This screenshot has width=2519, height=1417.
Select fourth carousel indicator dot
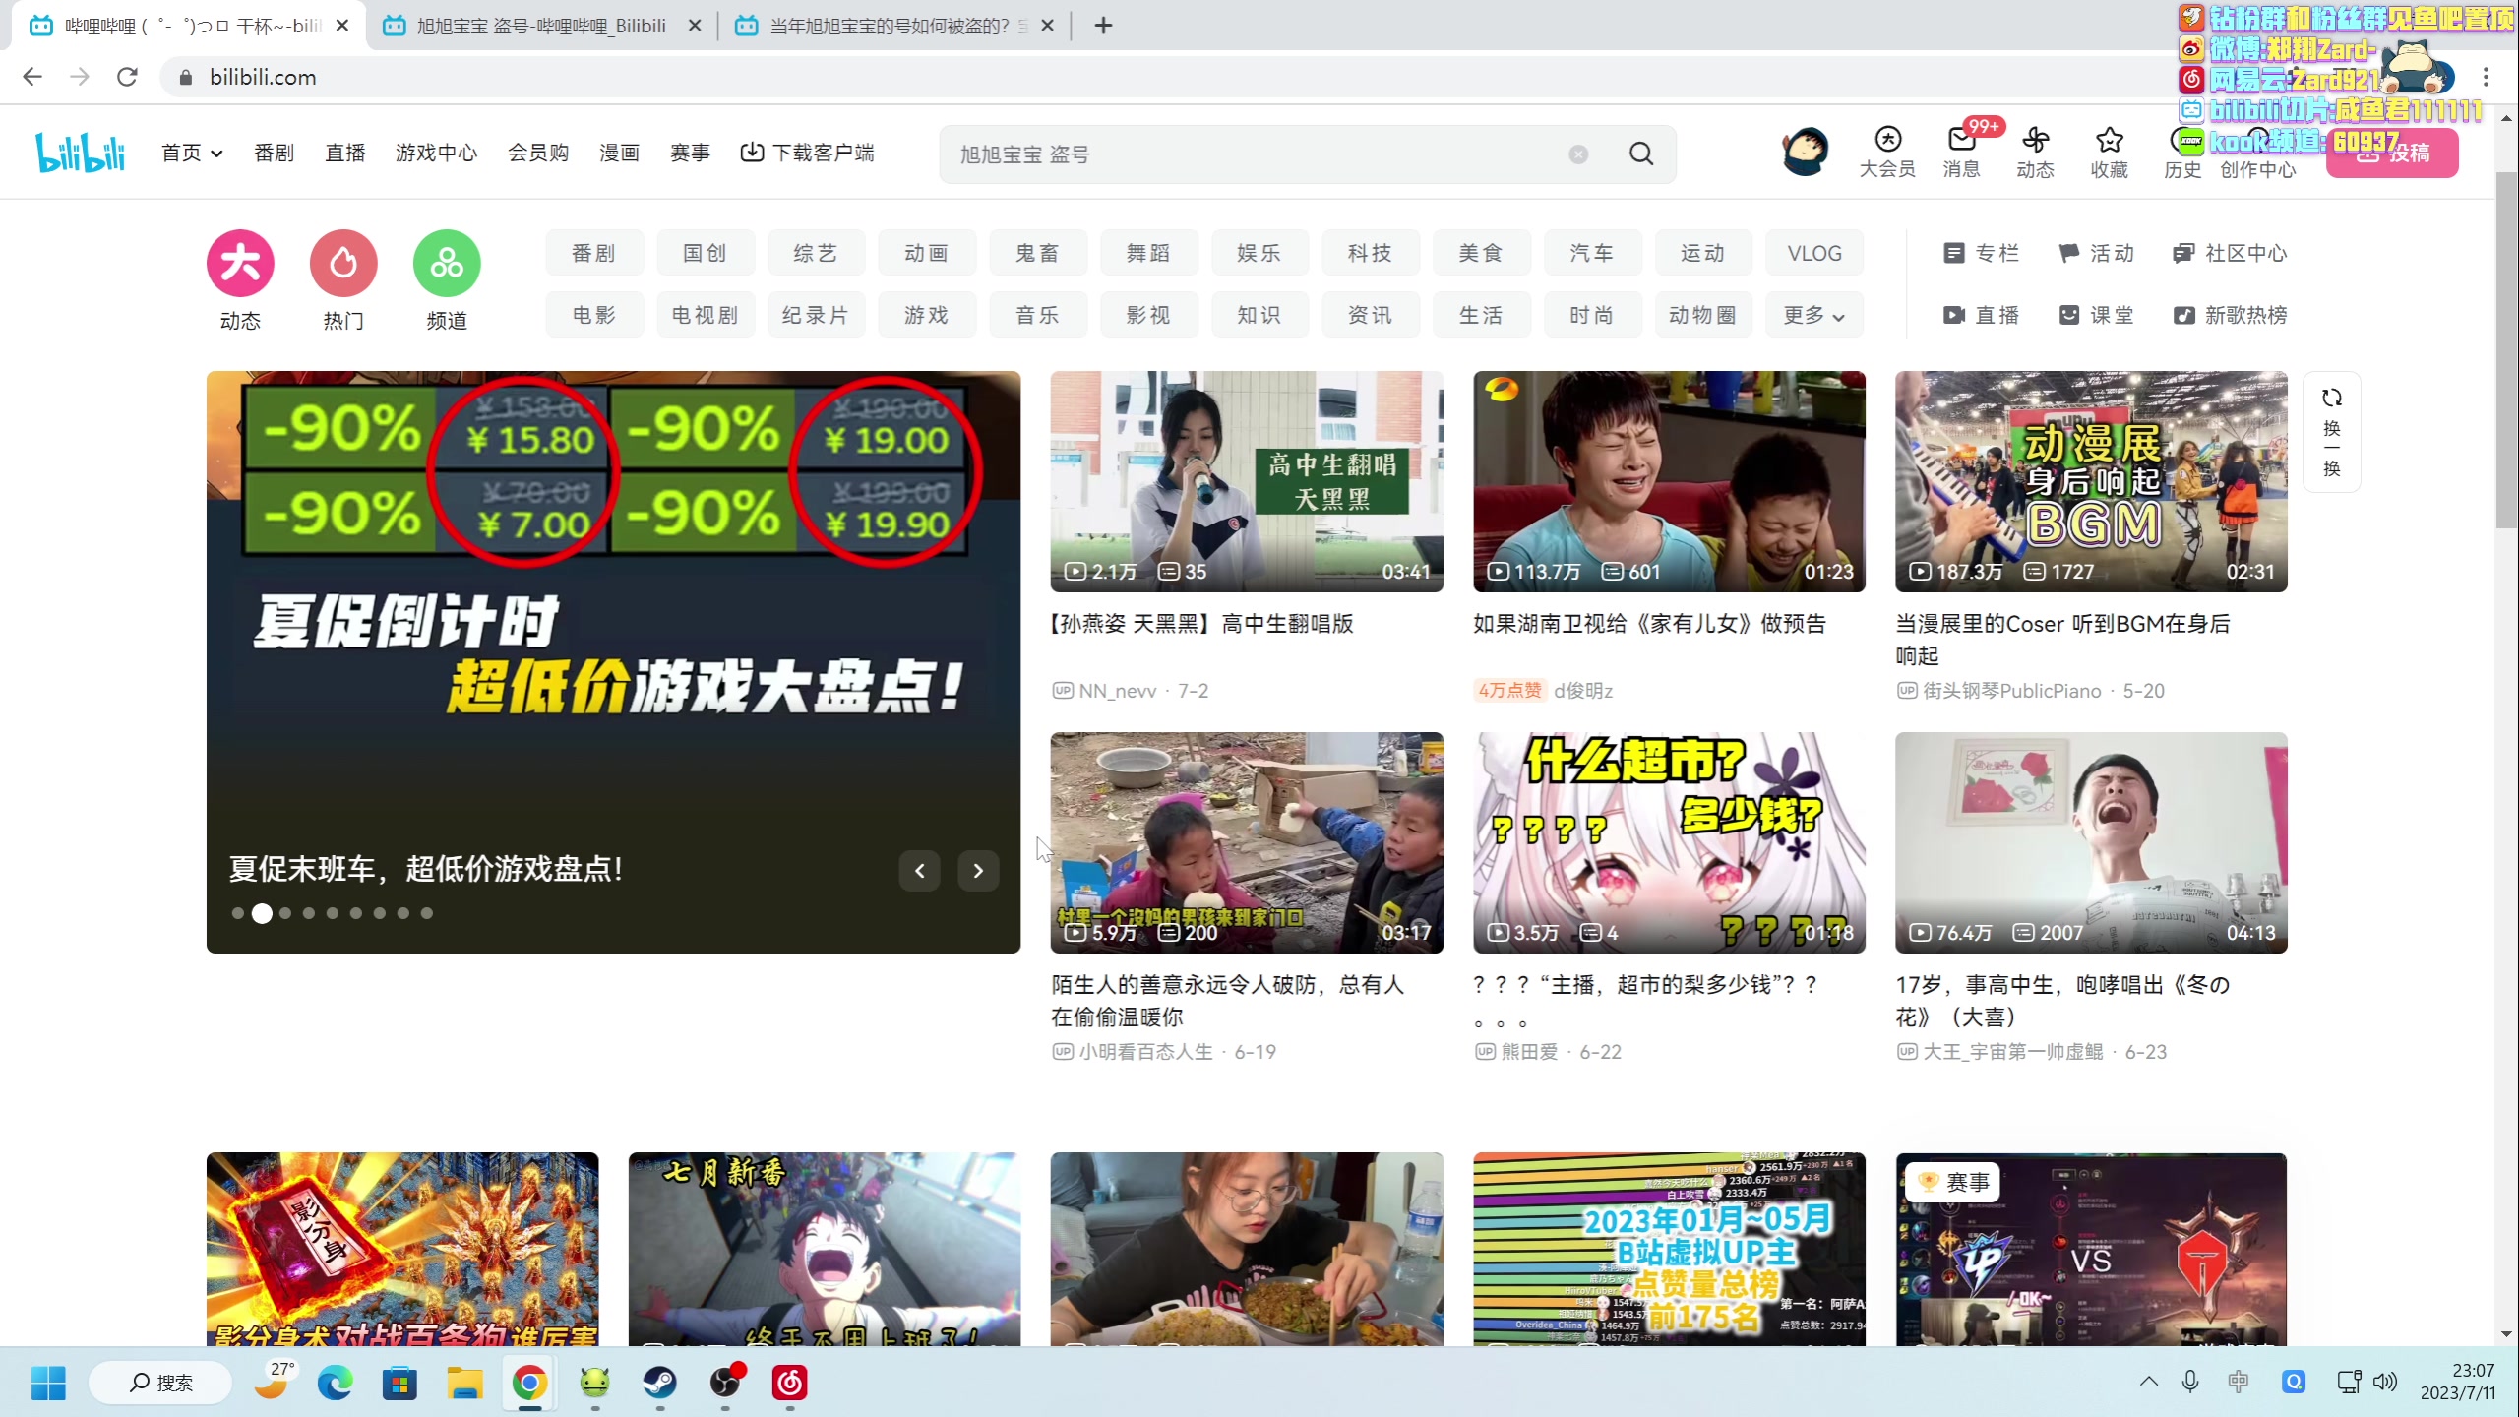309,913
